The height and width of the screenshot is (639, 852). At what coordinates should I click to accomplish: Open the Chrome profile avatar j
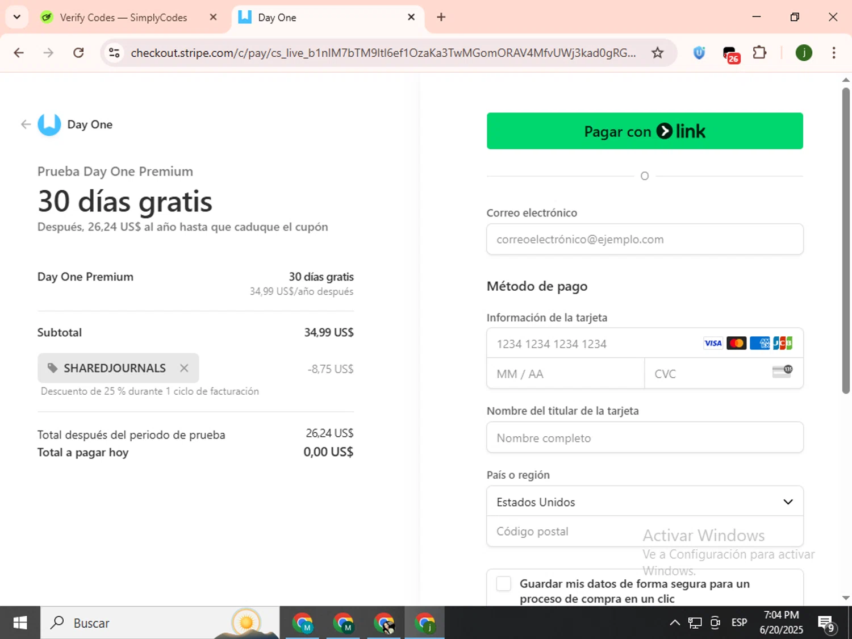[x=804, y=53]
